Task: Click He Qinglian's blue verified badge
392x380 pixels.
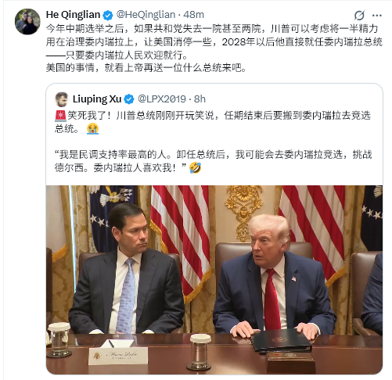Action: [108, 15]
